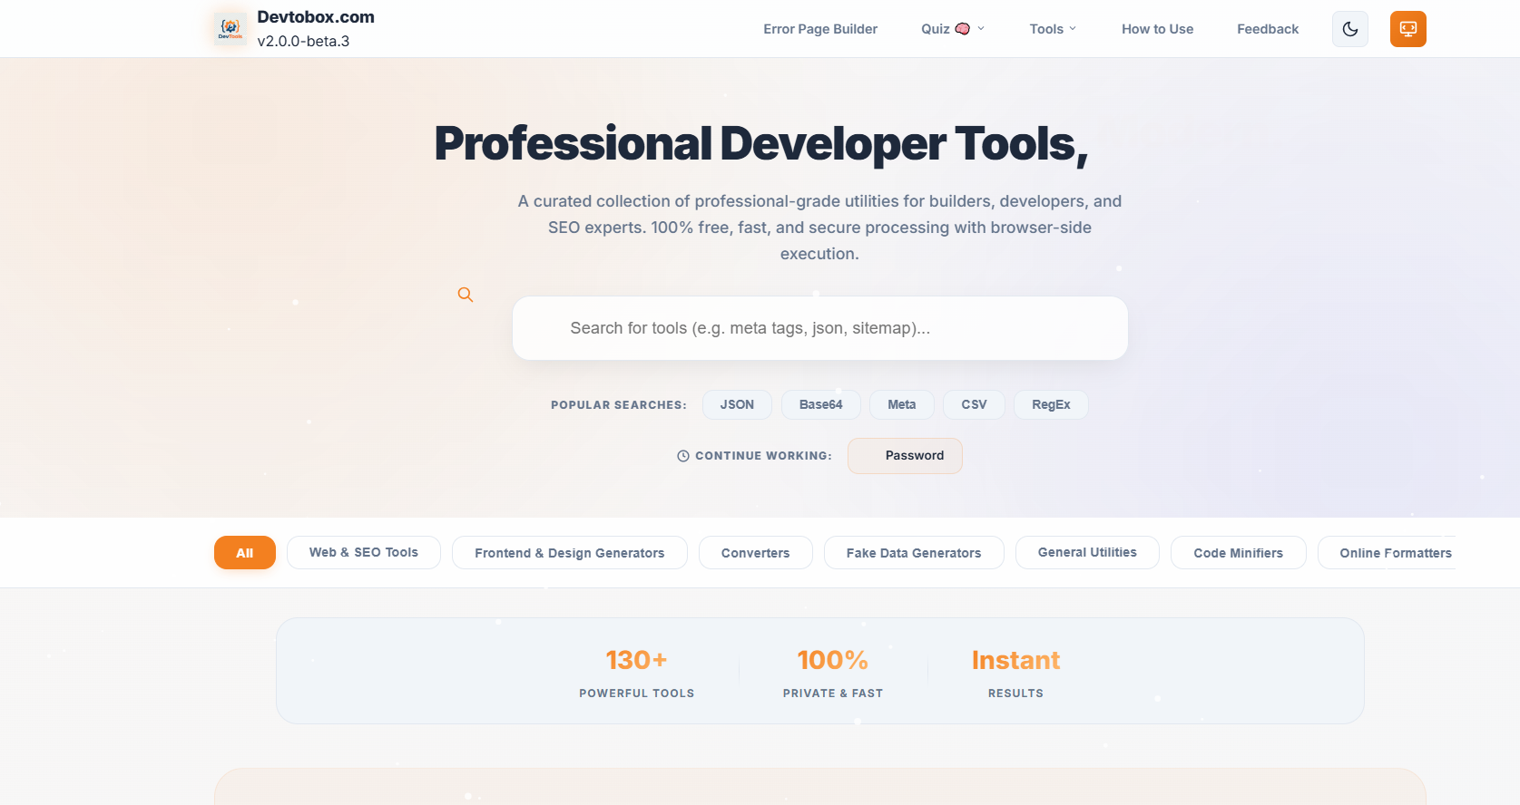Focus the Search for tools input field
The height and width of the screenshot is (805, 1520).
[x=820, y=328]
